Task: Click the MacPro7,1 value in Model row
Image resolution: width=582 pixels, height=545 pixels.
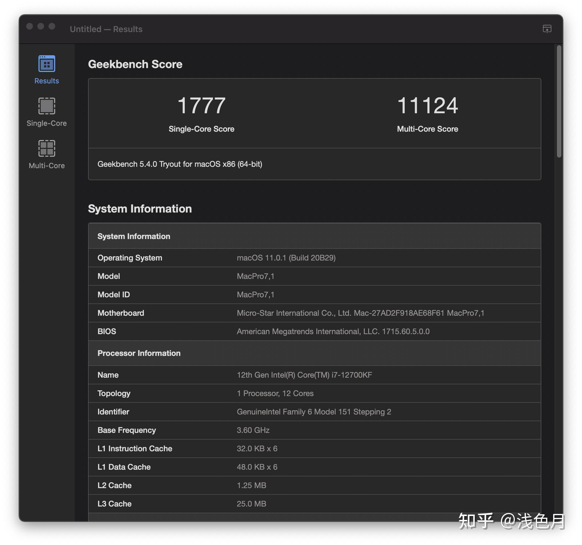Action: click(255, 276)
